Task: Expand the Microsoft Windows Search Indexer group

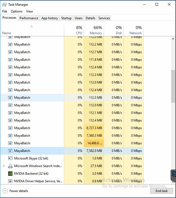Action: (x=4, y=166)
